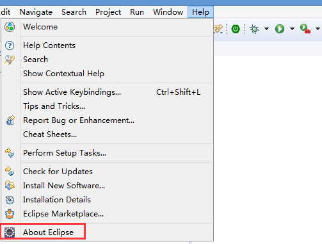The height and width of the screenshot is (244, 322).
Task: Open Show Active Keybindings...
Action: pos(107,92)
